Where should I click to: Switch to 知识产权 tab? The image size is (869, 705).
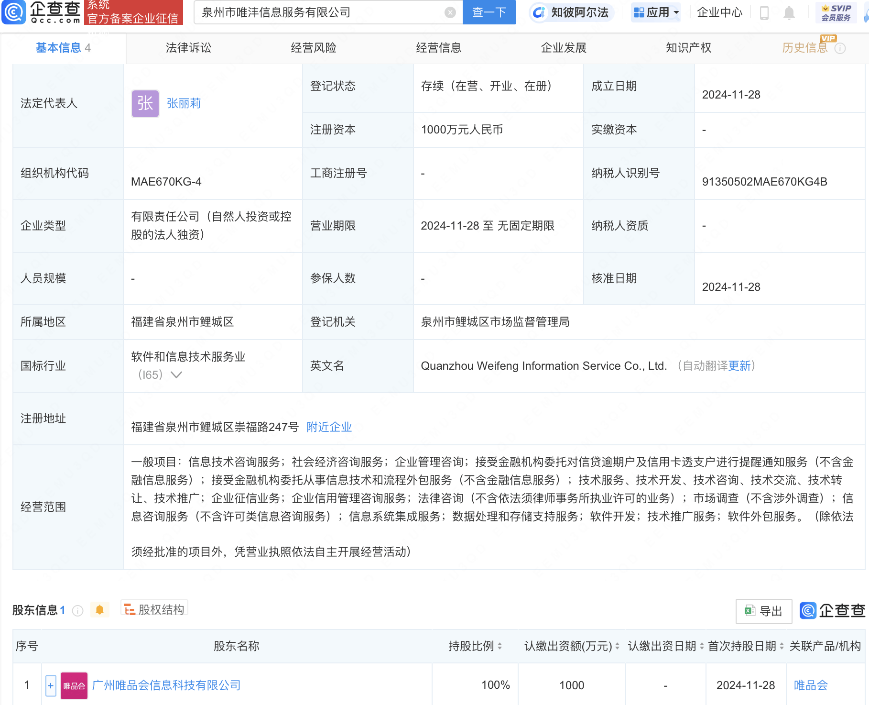(689, 48)
